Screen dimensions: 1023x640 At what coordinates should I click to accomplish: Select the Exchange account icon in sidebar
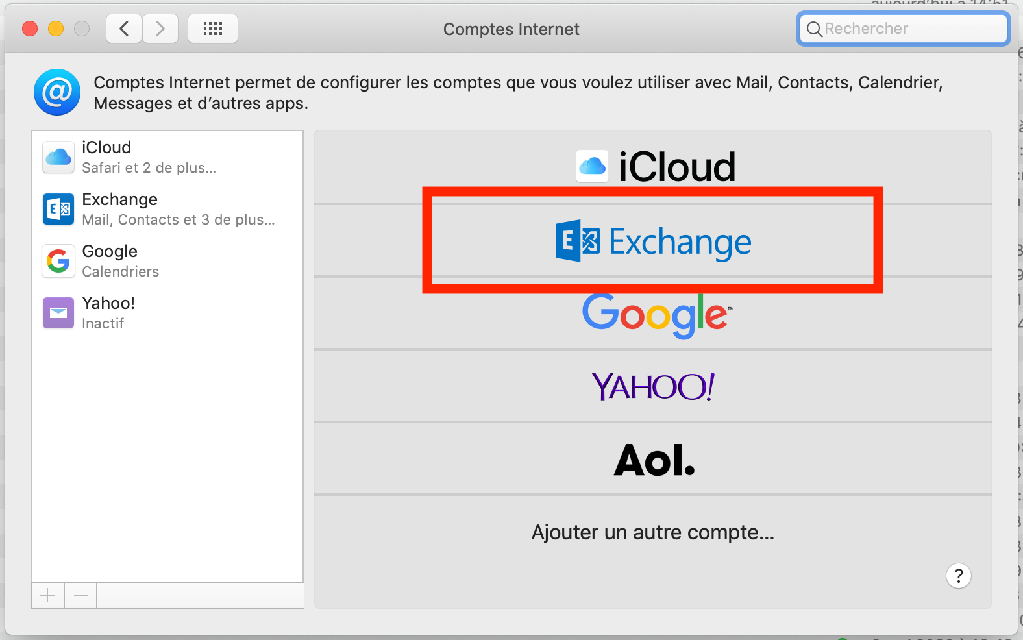click(58, 209)
